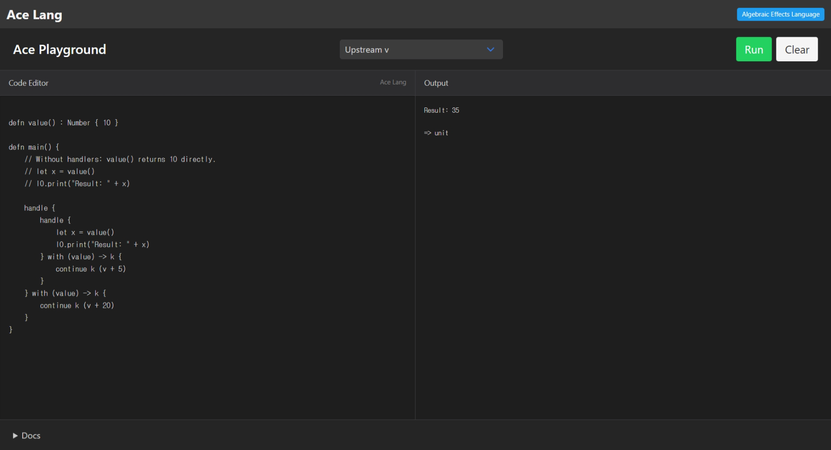
Task: Place cursor on 'defn main() {' line
Action: click(34, 147)
